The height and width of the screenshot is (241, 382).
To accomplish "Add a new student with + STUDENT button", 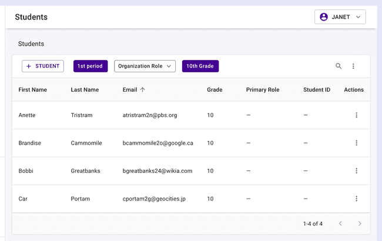I will [x=43, y=66].
